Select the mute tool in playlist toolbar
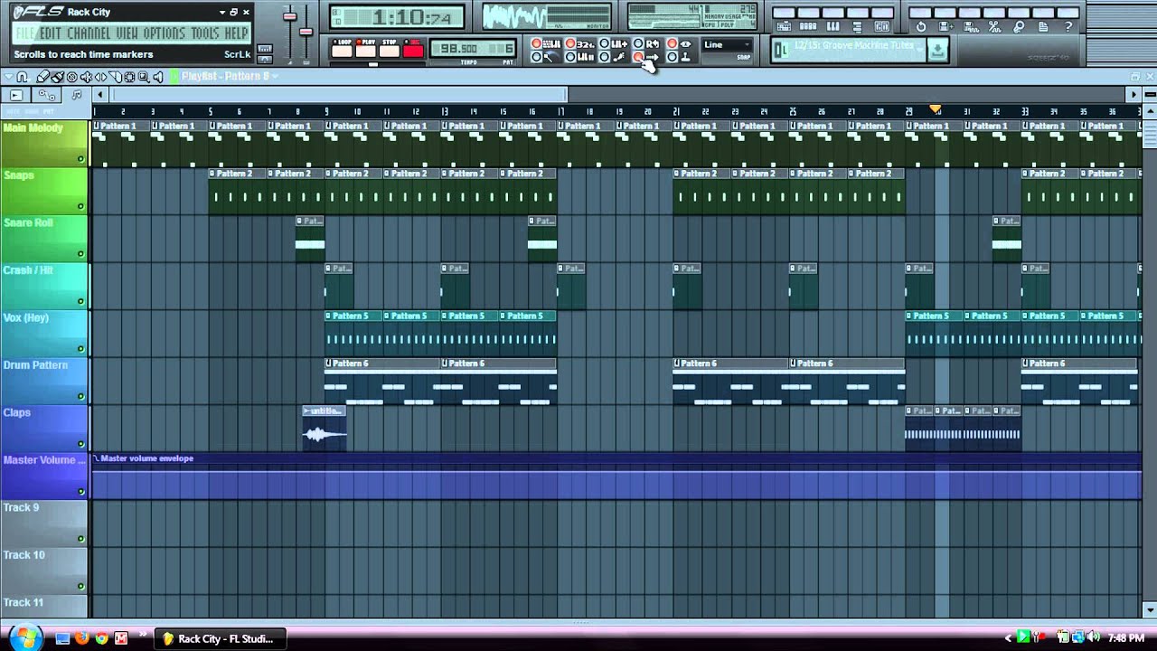 [x=86, y=77]
